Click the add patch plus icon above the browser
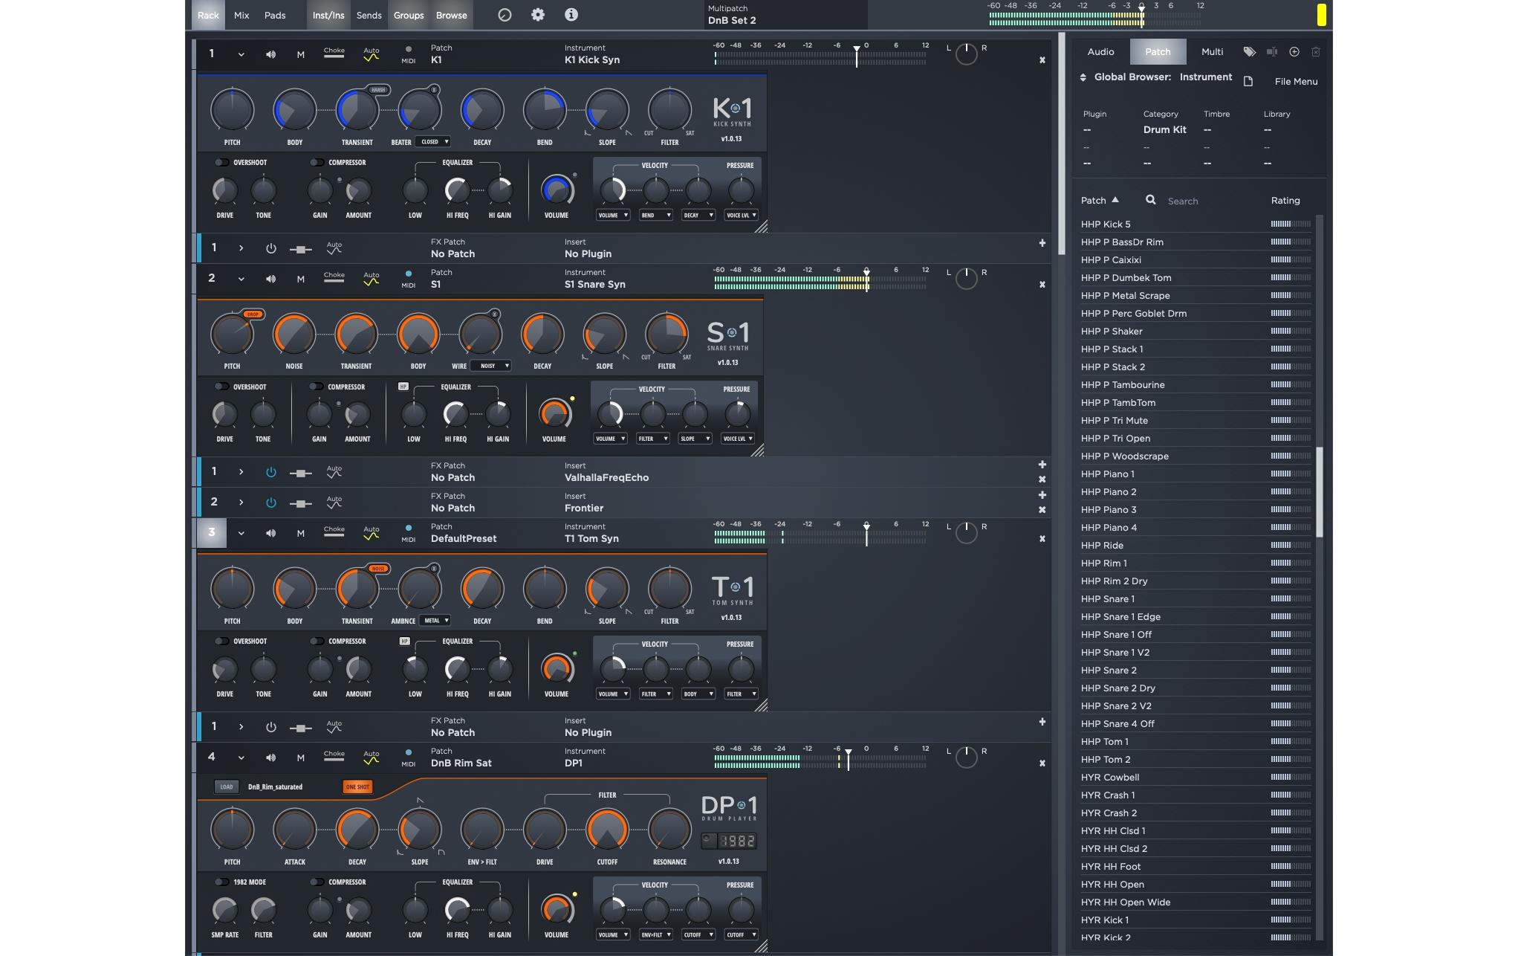Viewport: 1518px width, 956px height. tap(1294, 51)
